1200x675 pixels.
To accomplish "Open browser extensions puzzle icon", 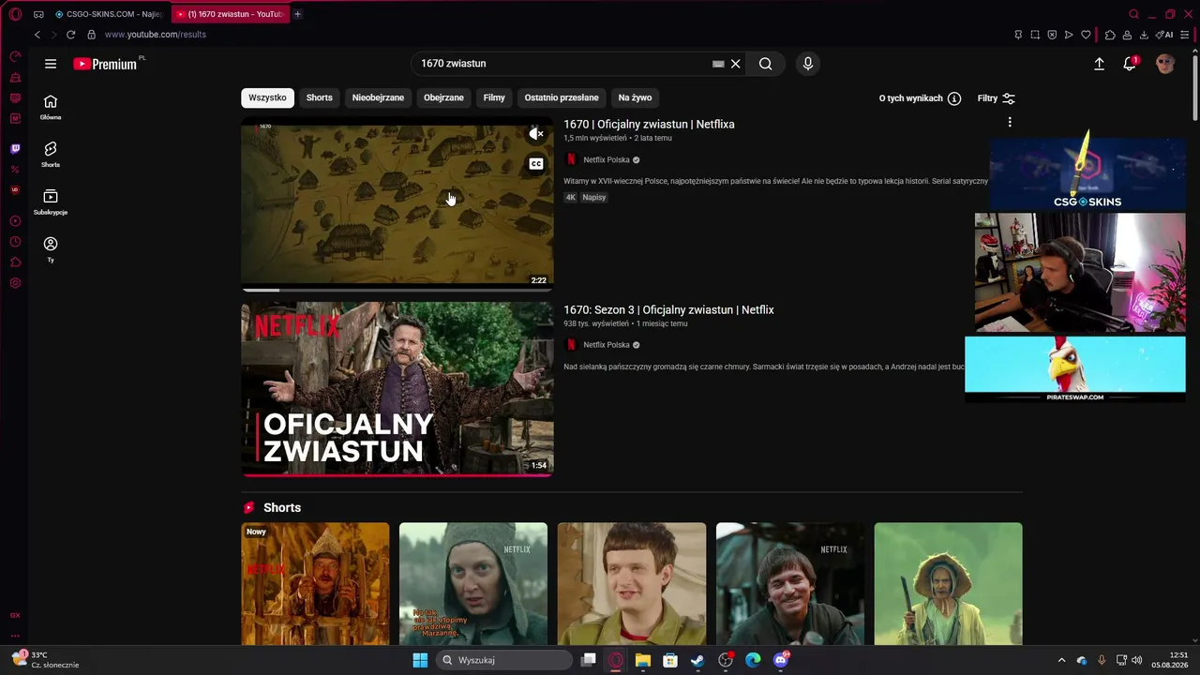I will (x=1110, y=35).
